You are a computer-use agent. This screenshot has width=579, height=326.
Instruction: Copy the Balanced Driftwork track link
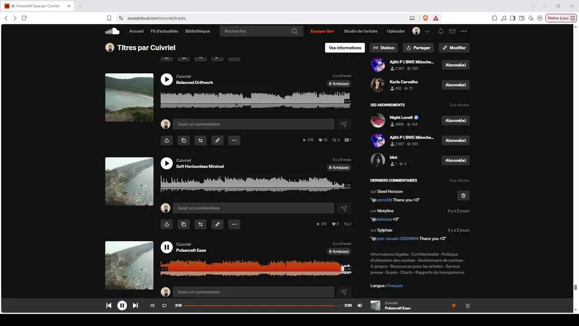(184, 140)
